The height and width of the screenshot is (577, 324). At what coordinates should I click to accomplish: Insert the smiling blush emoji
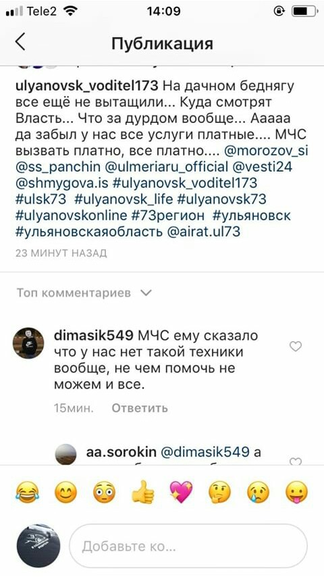click(x=66, y=493)
